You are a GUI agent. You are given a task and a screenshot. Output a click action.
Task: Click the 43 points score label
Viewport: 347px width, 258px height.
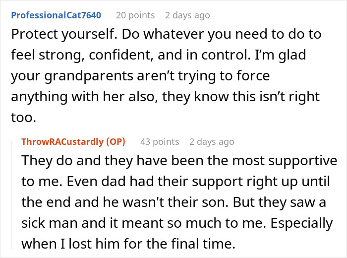coord(160,142)
